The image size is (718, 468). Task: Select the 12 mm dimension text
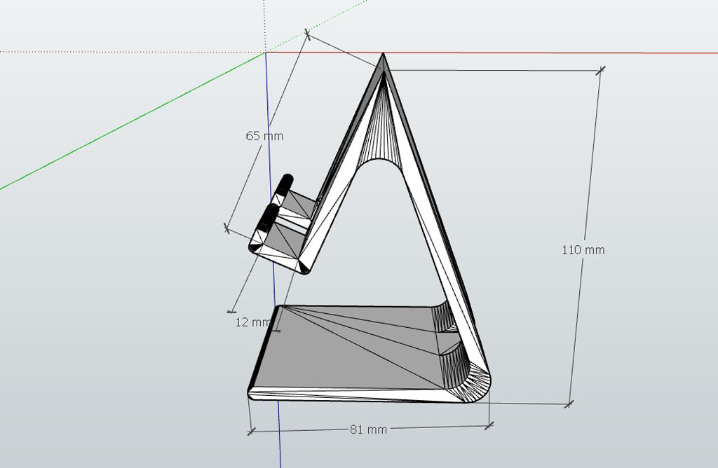tap(252, 322)
